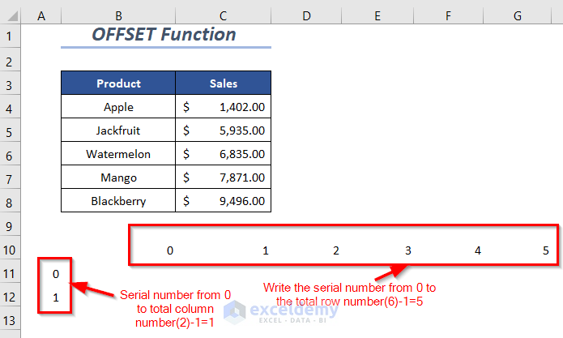
Task: Select row 3 header
Action: [10, 83]
